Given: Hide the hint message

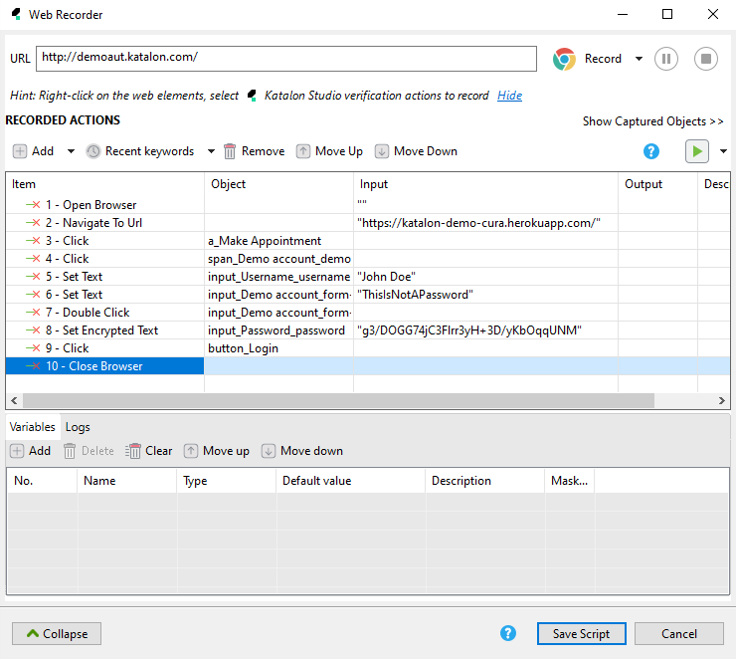Looking at the screenshot, I should tap(510, 96).
